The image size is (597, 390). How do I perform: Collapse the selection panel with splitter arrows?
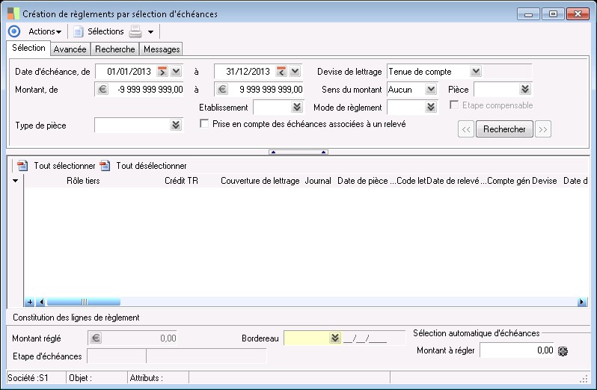click(x=298, y=152)
